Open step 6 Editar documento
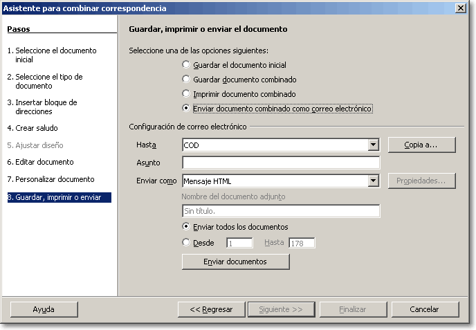476x330 pixels. coord(40,162)
